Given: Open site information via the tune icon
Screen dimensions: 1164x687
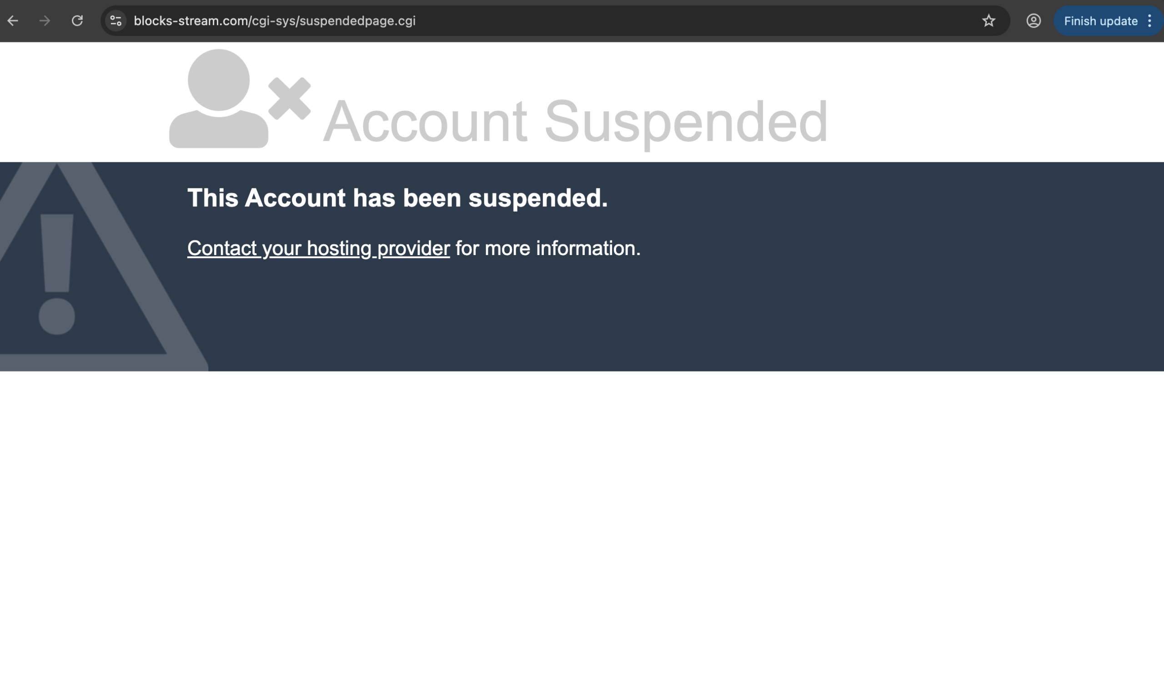Looking at the screenshot, I should tap(115, 20).
